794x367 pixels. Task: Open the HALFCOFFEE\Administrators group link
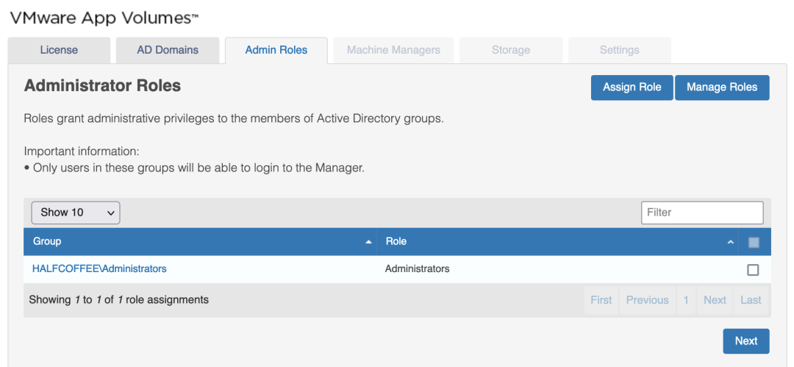(99, 269)
